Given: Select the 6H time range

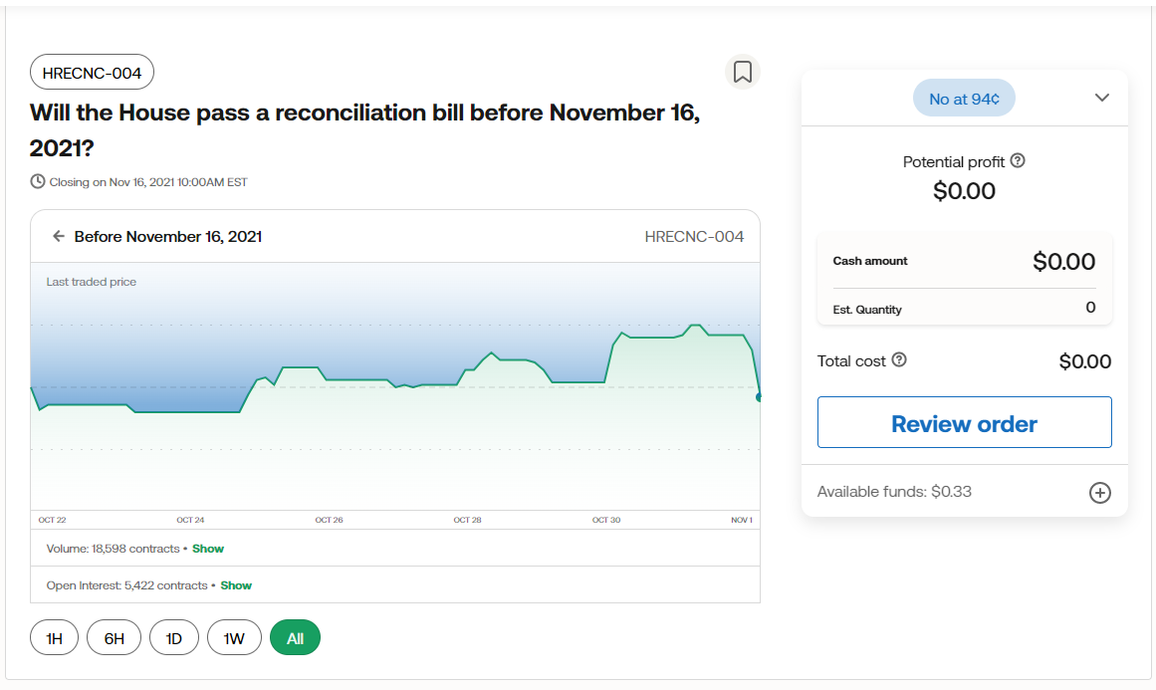Looking at the screenshot, I should pyautogui.click(x=115, y=638).
